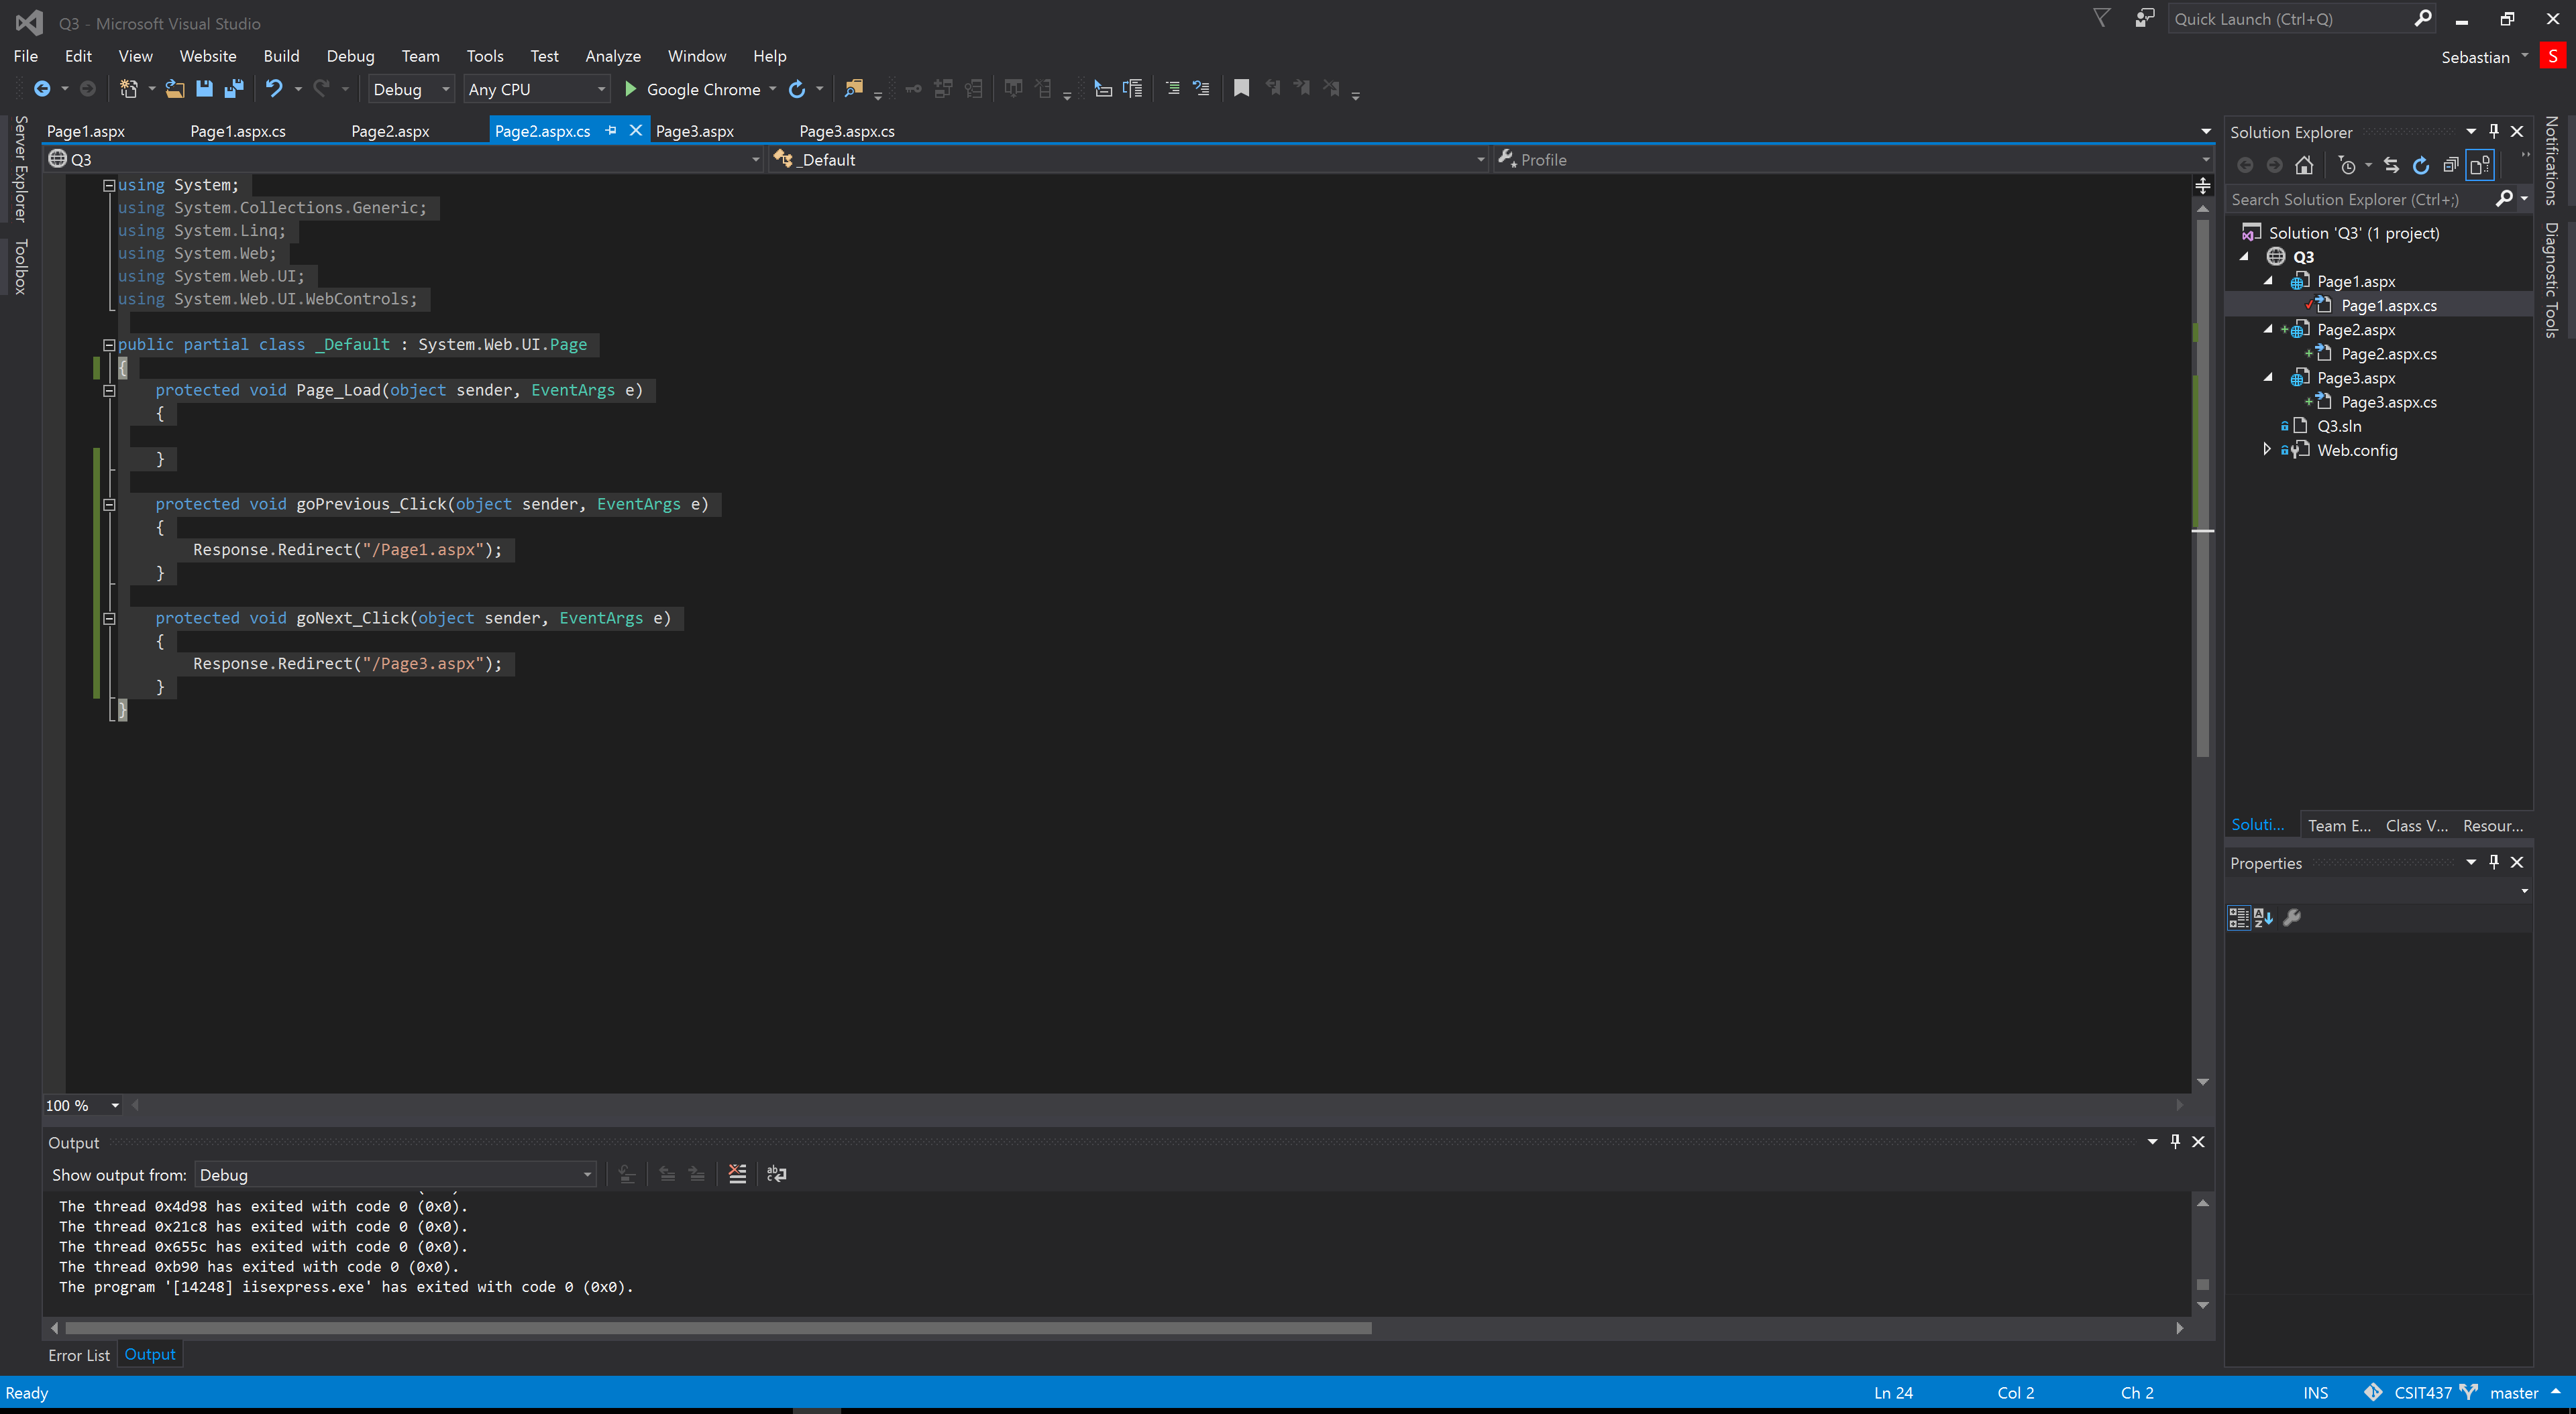The width and height of the screenshot is (2576, 1414).
Task: Click Clear All in Output toolbar
Action: [737, 1174]
